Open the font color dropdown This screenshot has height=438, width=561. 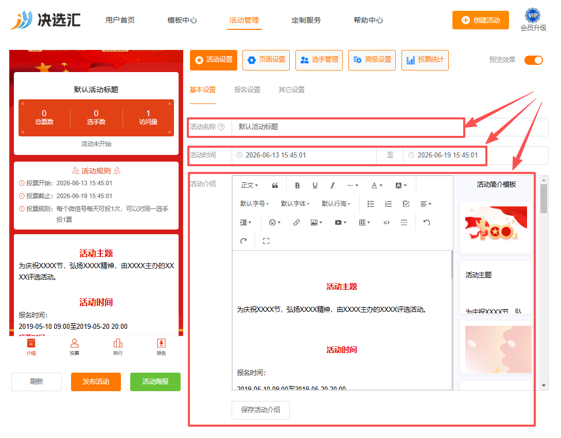click(x=377, y=185)
